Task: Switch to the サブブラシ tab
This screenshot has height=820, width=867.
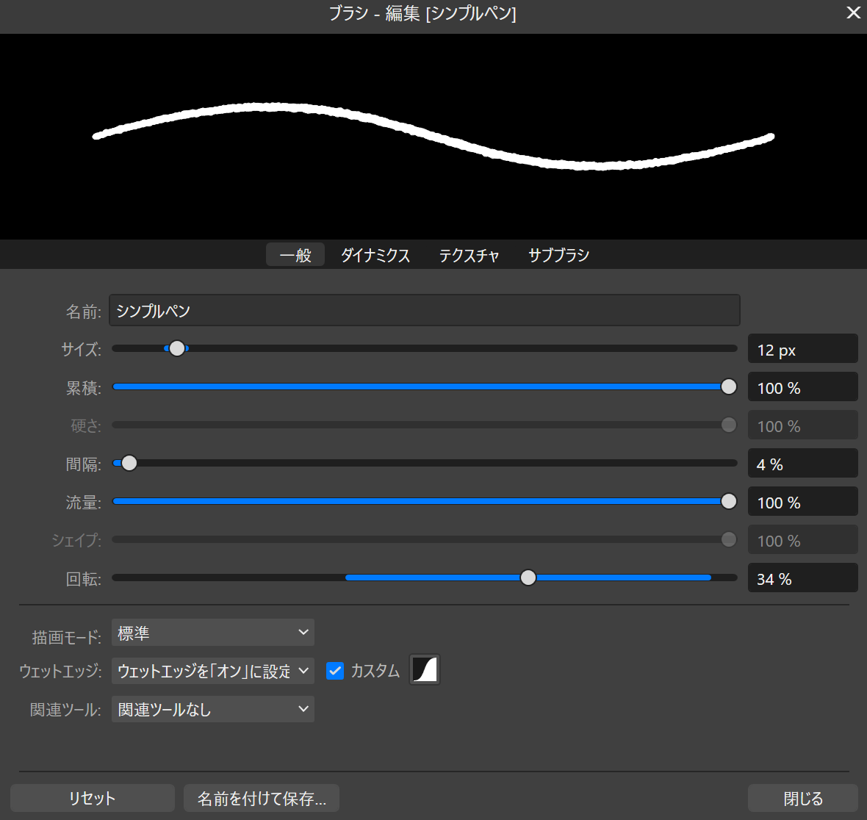Action: [x=558, y=255]
